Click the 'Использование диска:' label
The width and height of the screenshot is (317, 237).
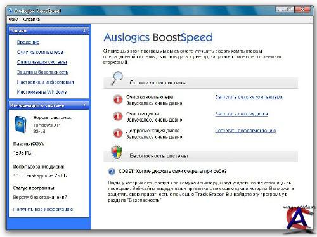click(39, 167)
